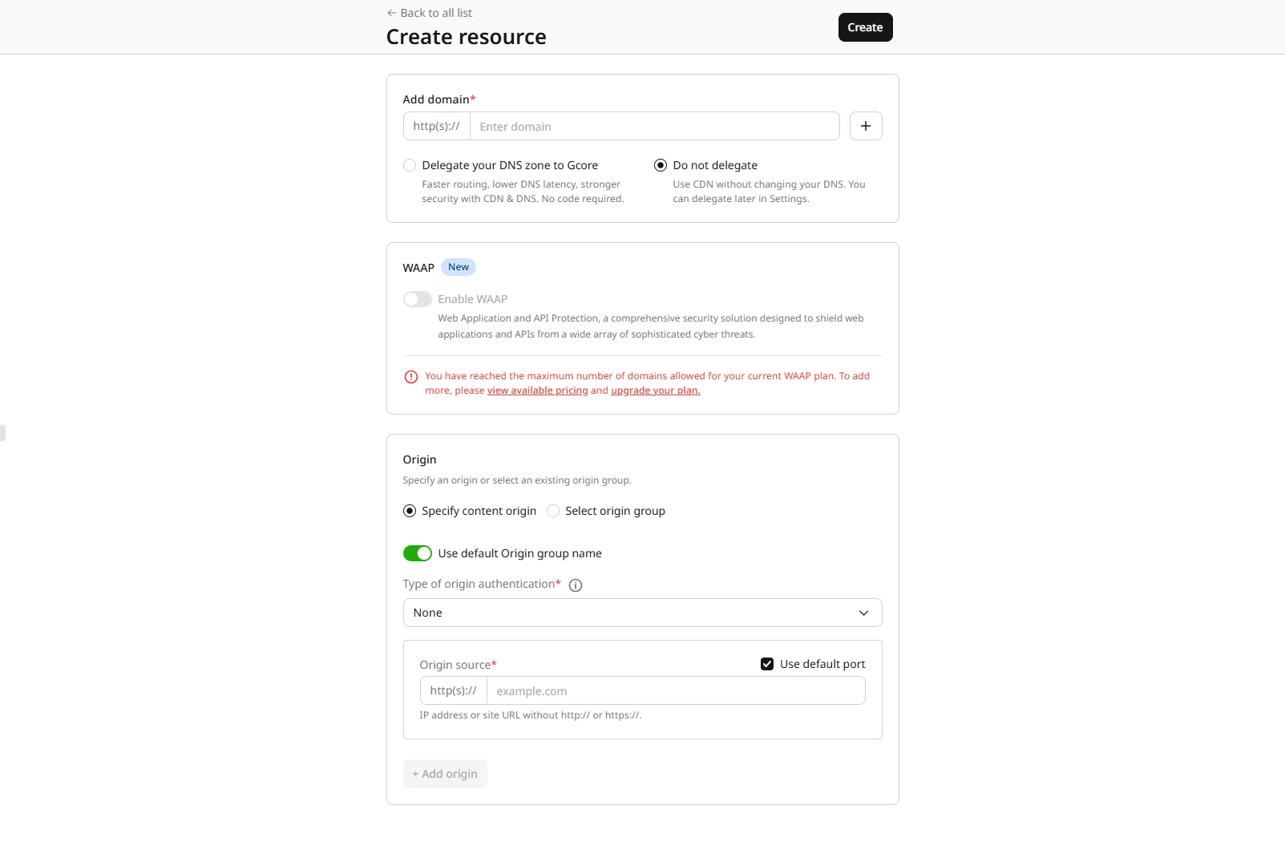Open the view available pricing link

click(537, 391)
